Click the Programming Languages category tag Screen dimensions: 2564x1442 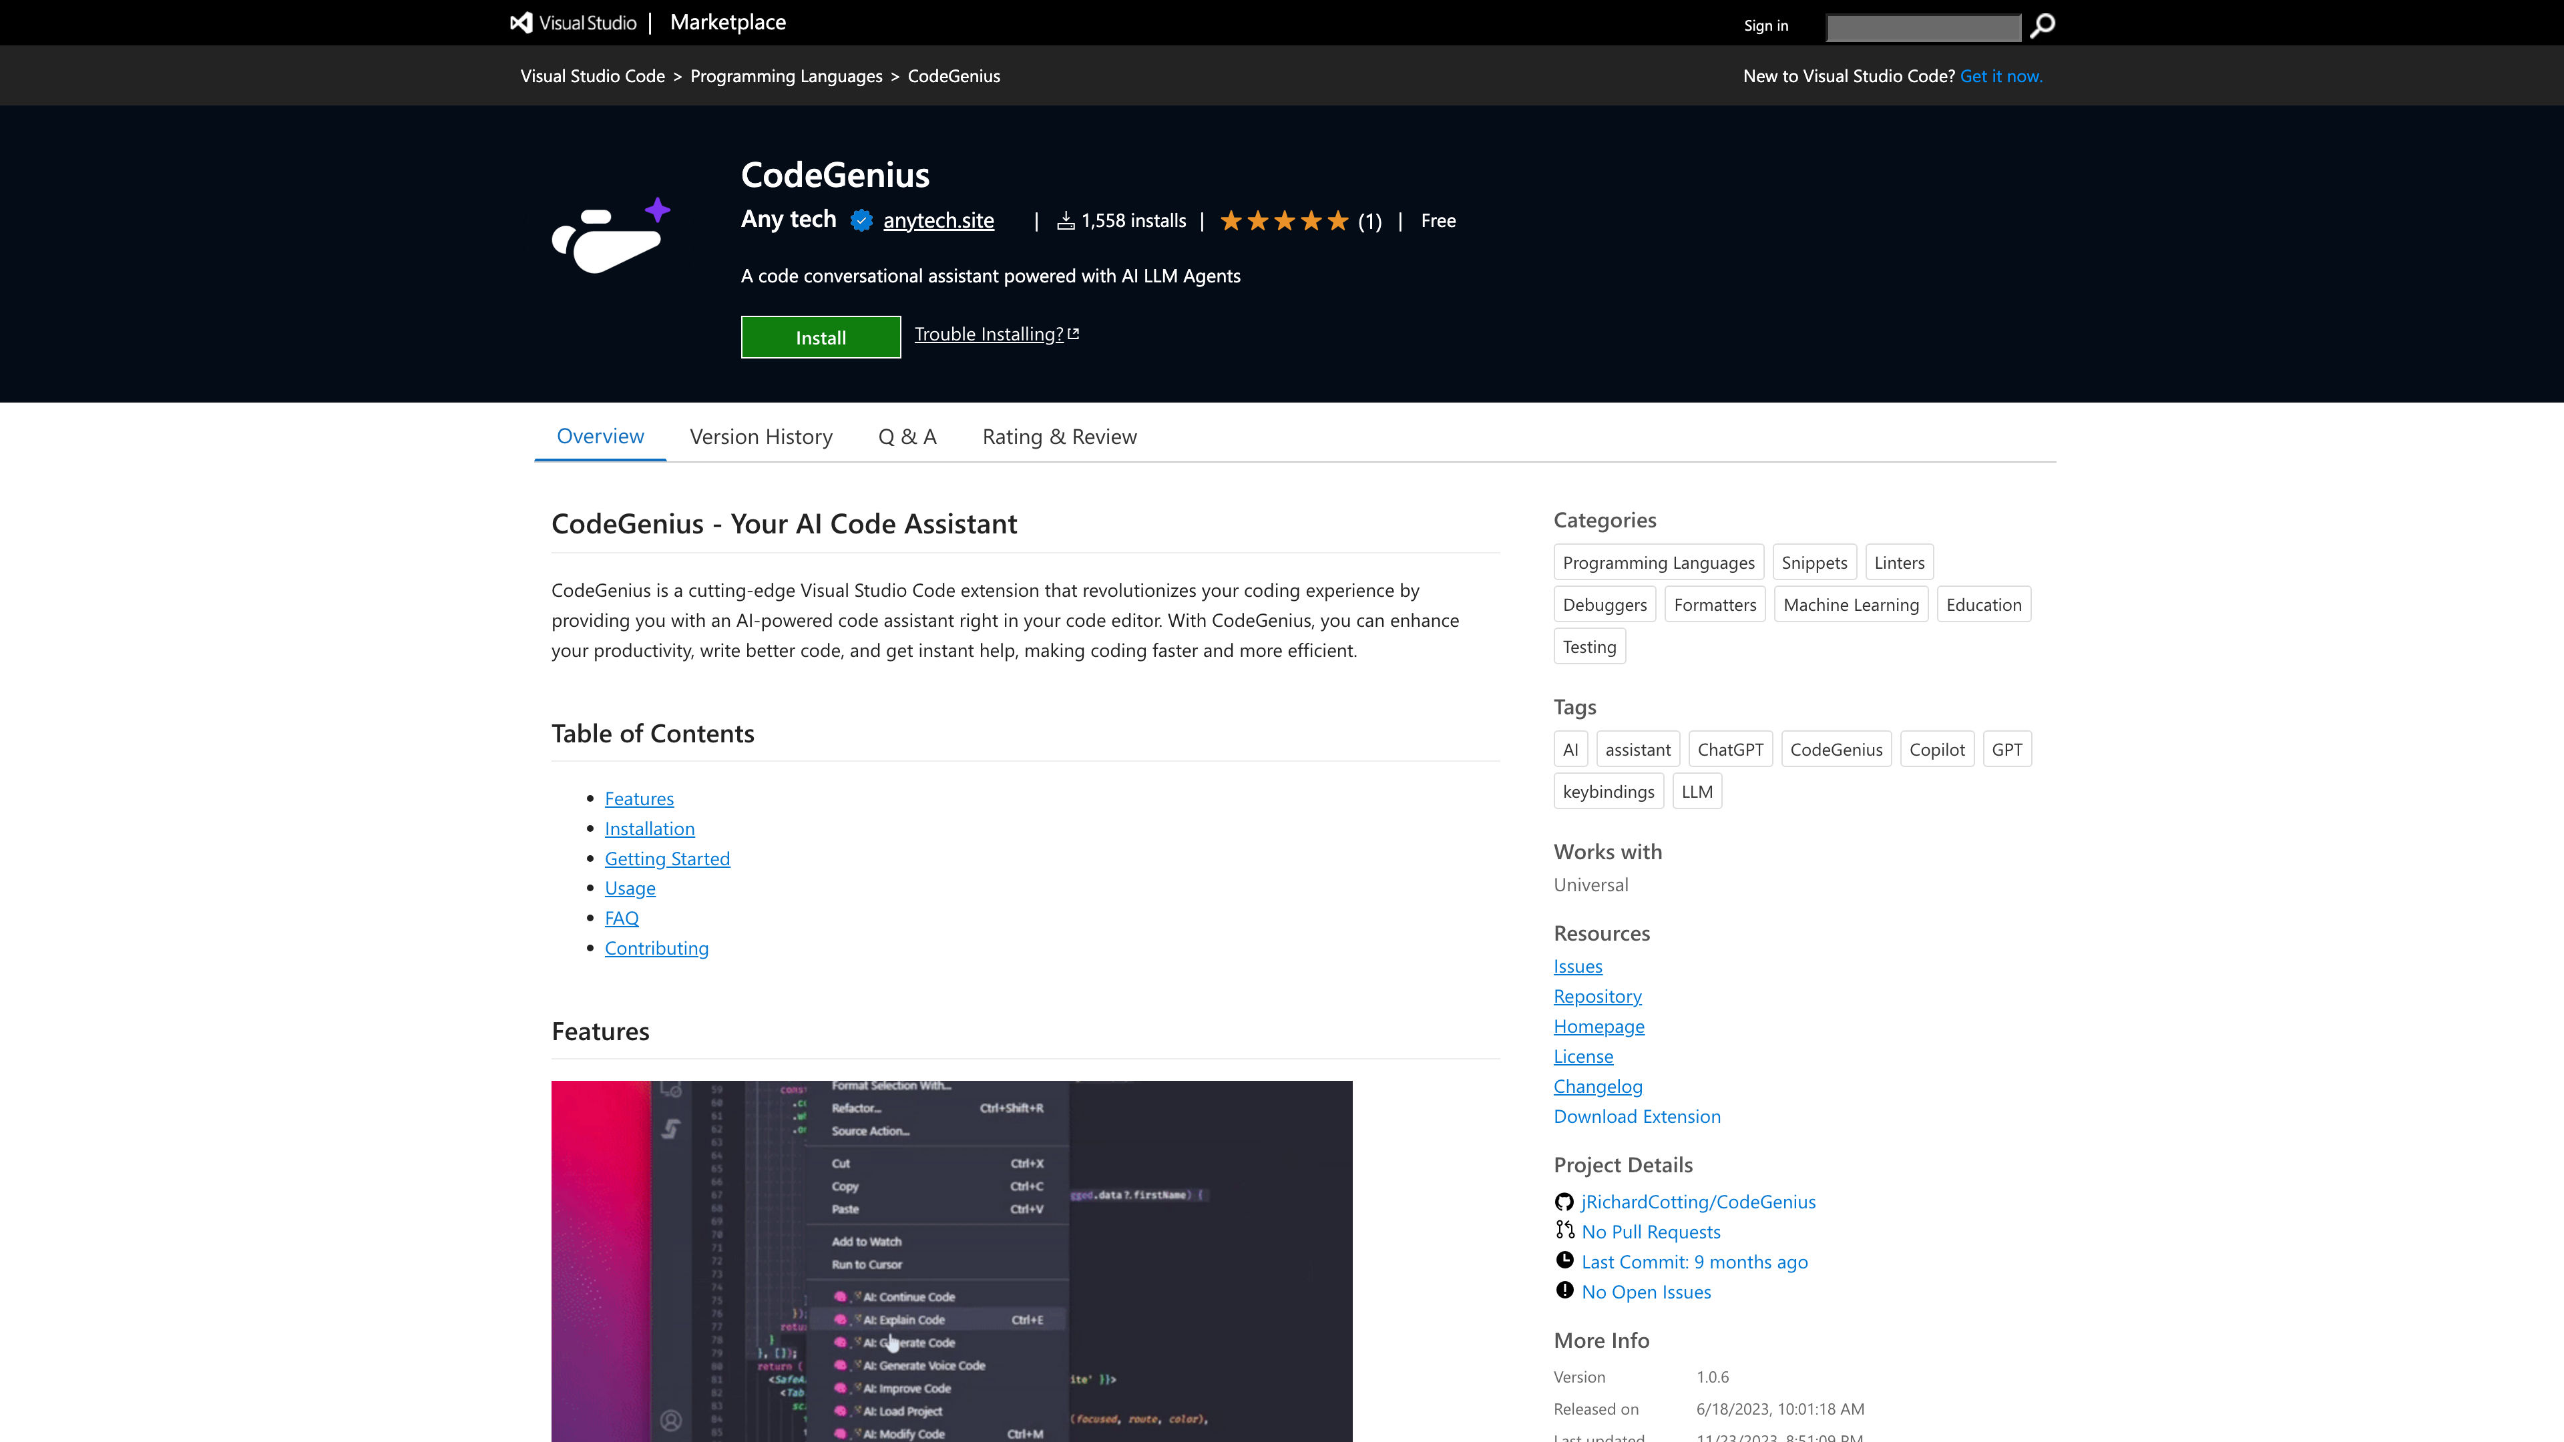[x=1659, y=561]
